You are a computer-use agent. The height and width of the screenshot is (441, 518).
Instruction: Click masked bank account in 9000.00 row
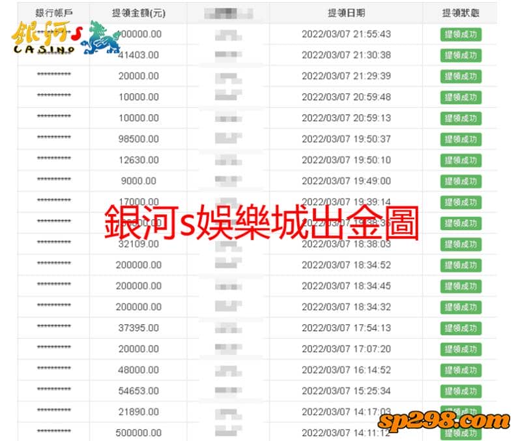tap(54, 179)
